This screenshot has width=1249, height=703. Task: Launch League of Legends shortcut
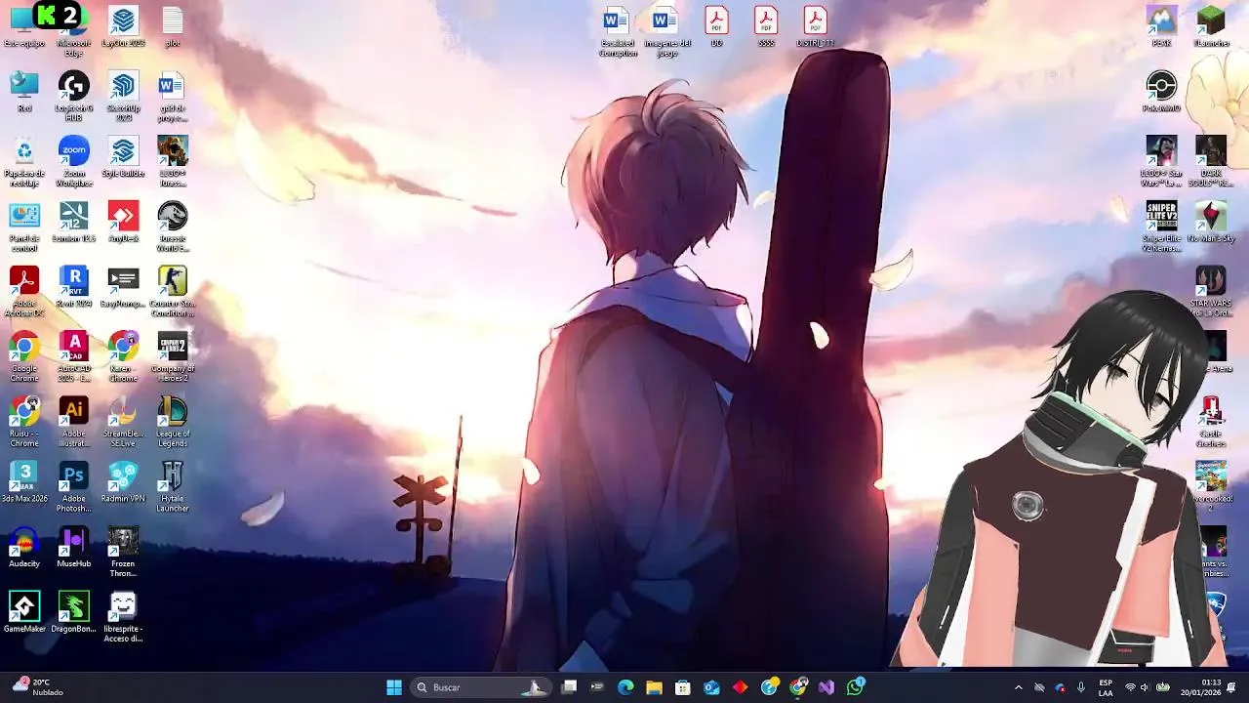(x=173, y=422)
